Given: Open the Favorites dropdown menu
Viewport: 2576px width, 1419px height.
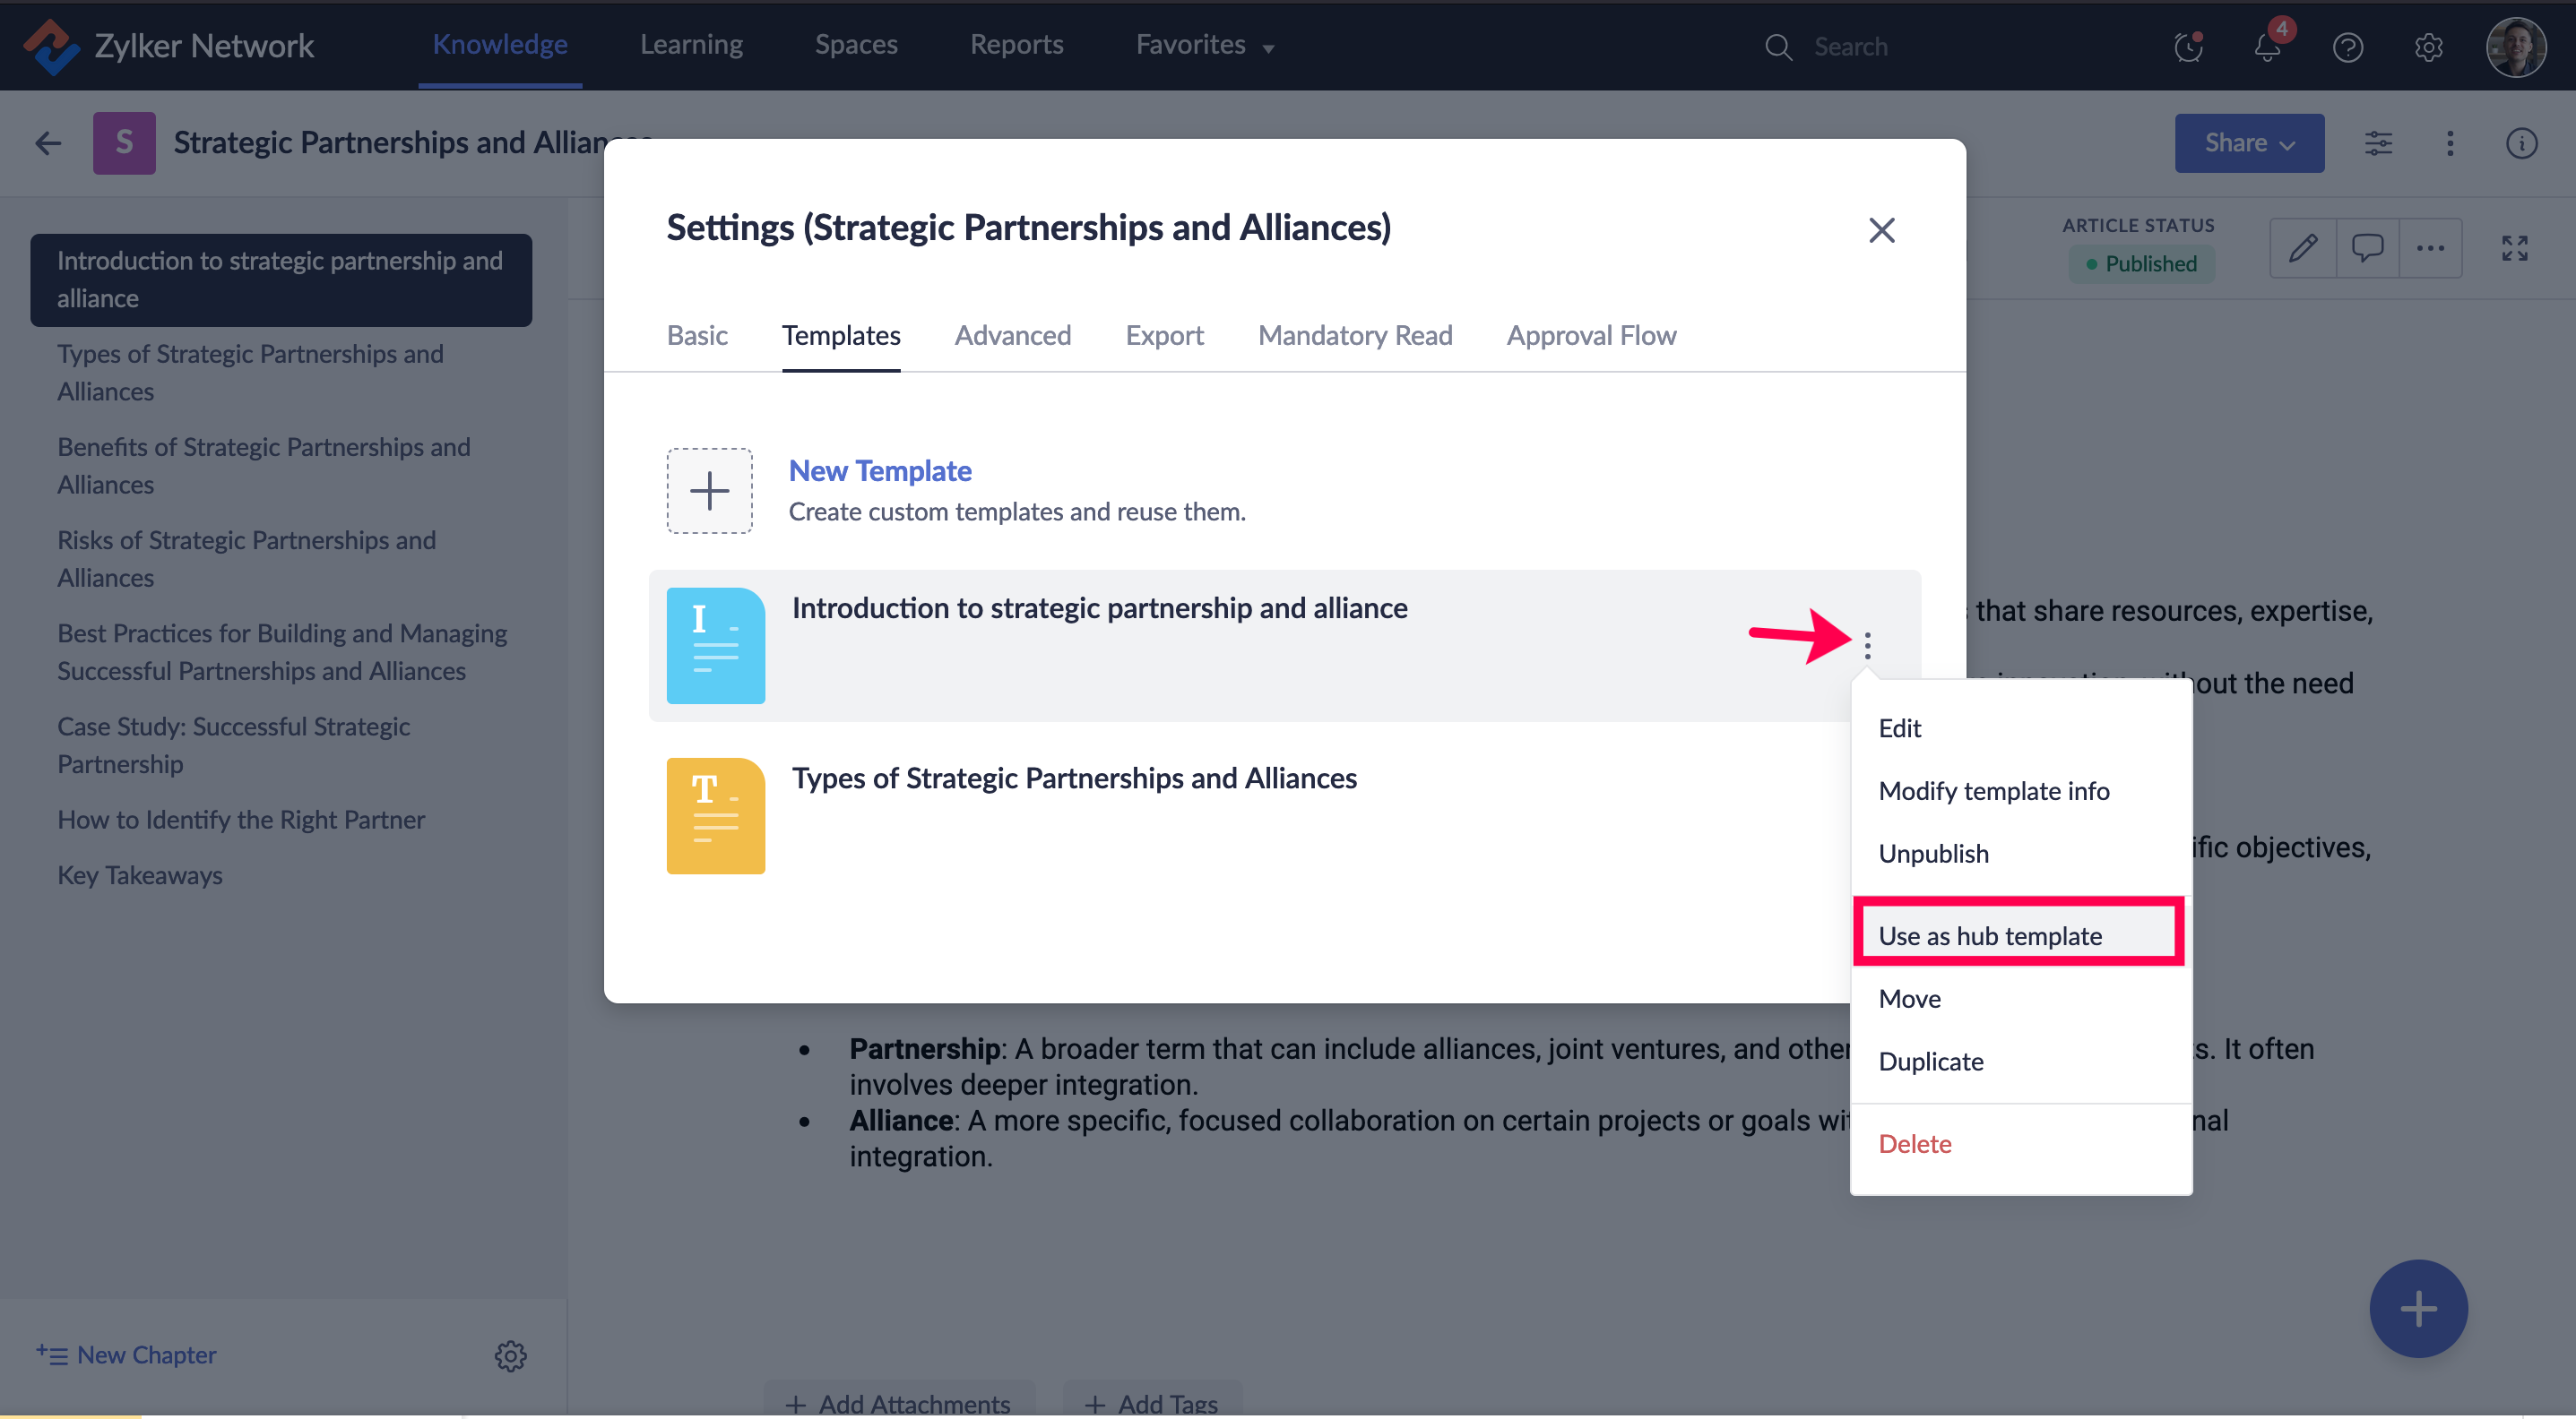Looking at the screenshot, I should coord(1204,45).
